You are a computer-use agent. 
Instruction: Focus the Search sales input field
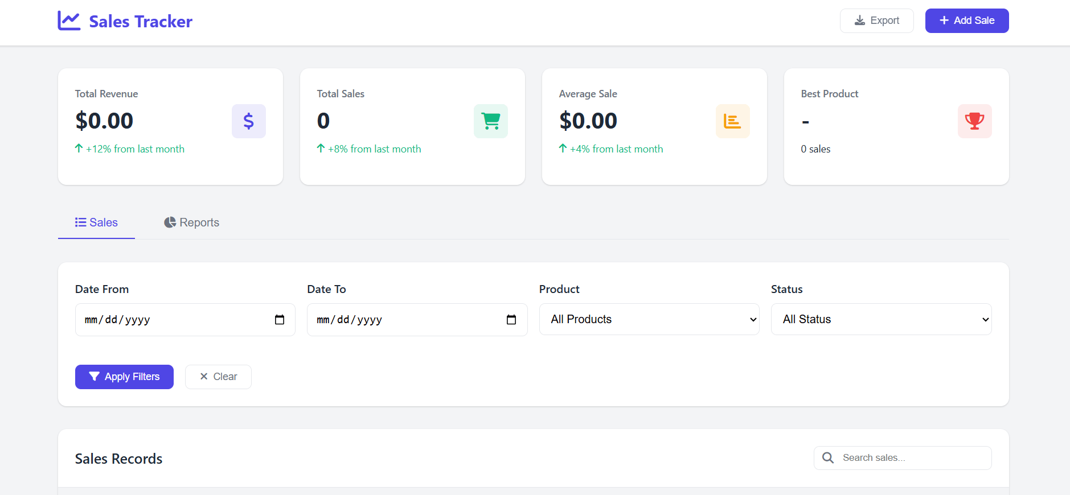tap(911, 458)
